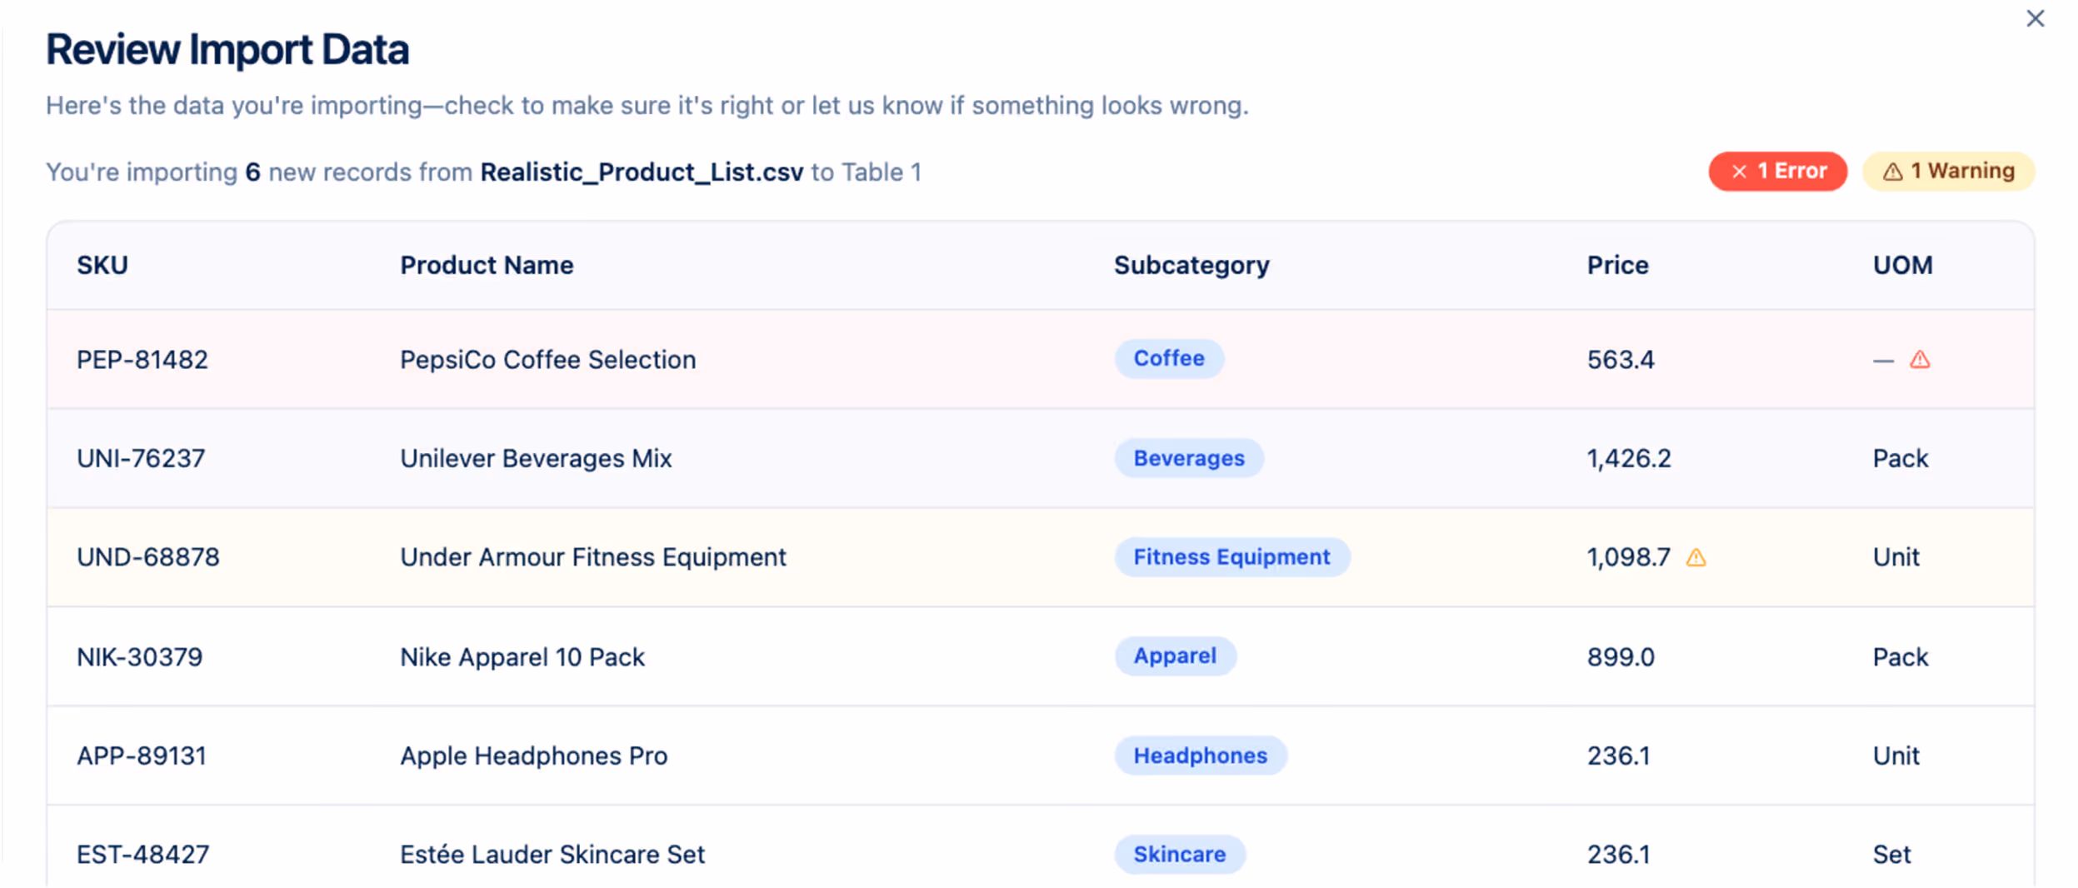The width and height of the screenshot is (2078, 888).
Task: Click the Coffee subcategory tag
Action: pos(1168,358)
